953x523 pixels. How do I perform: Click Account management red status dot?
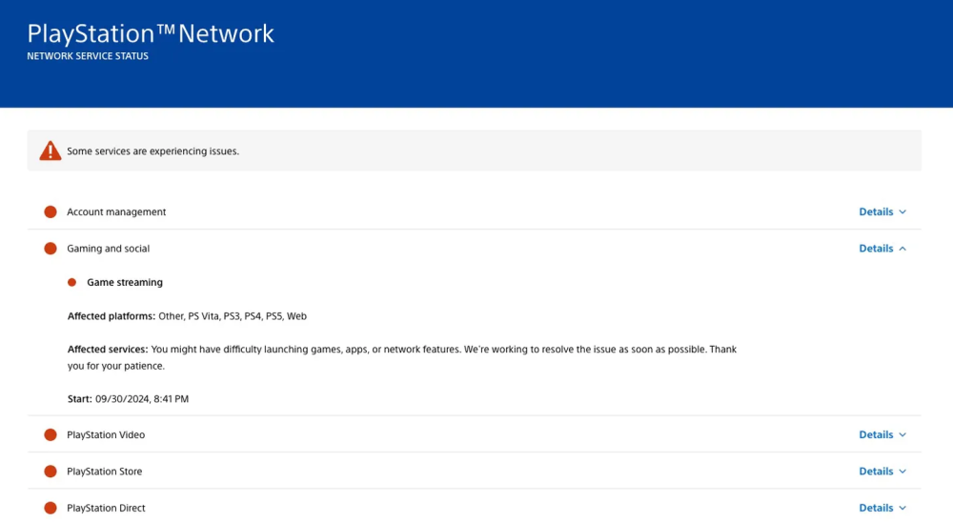click(x=51, y=211)
